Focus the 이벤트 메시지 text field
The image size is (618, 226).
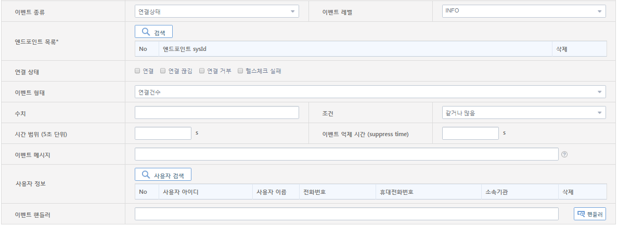tap(346, 154)
